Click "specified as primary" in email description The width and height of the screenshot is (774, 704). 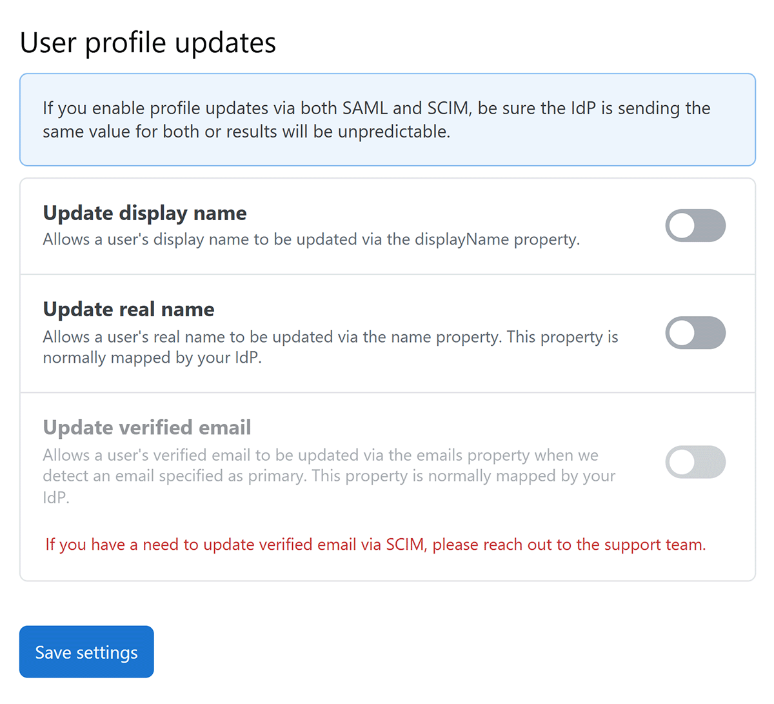tap(232, 476)
